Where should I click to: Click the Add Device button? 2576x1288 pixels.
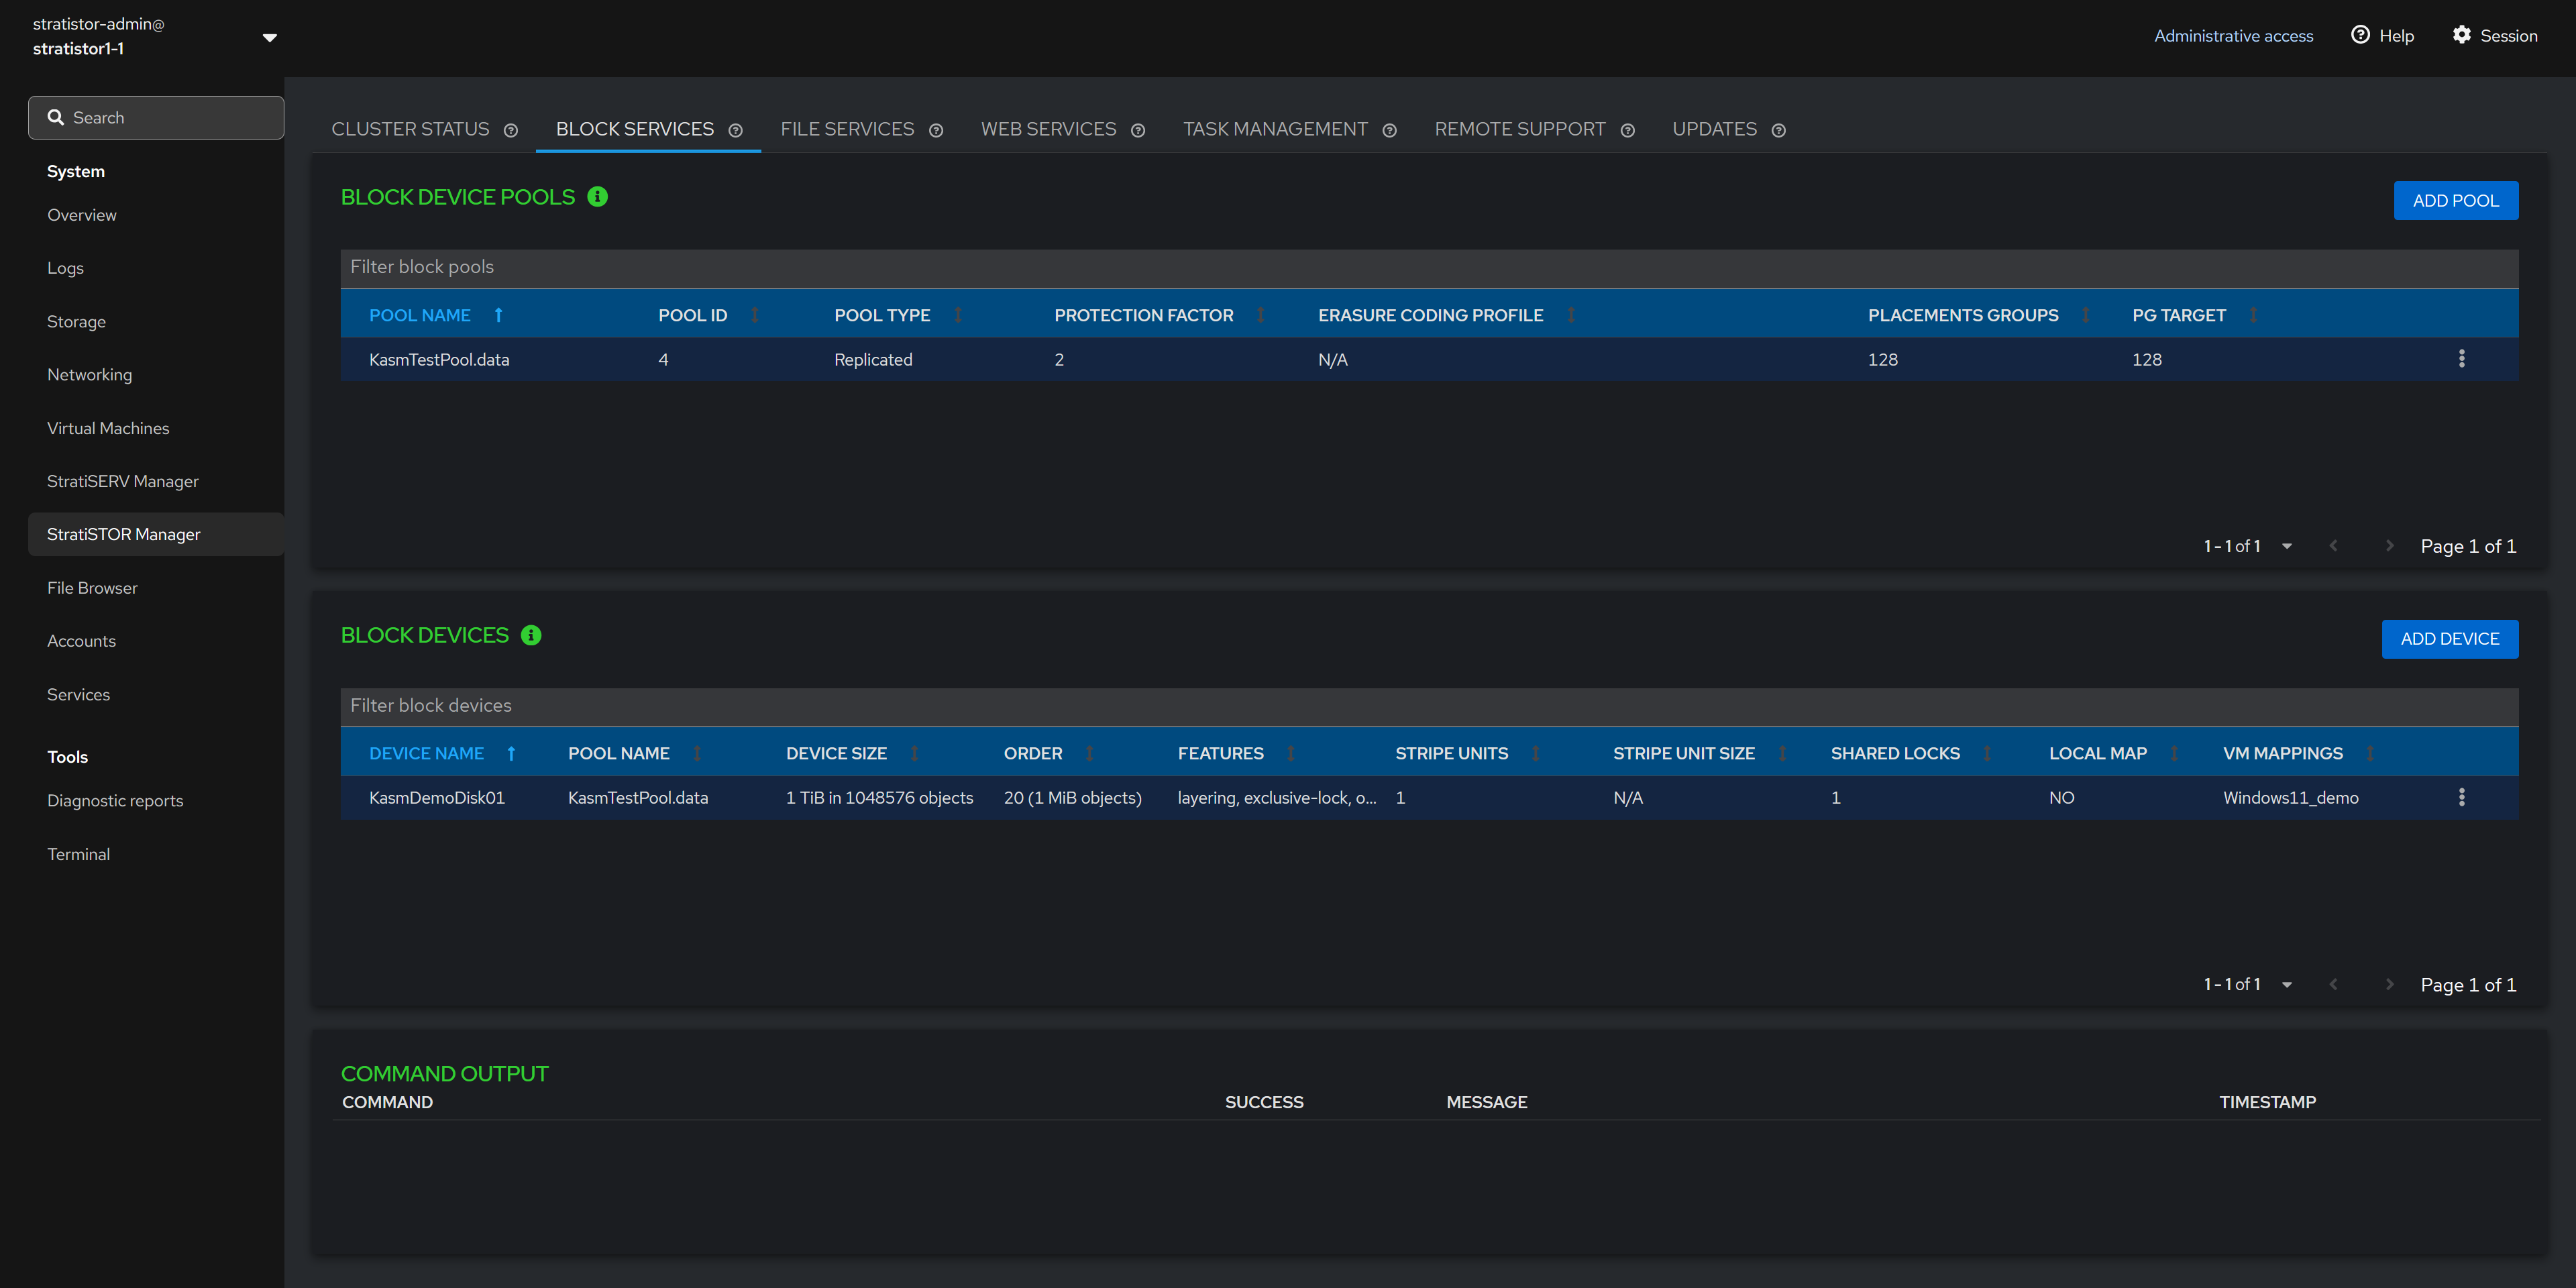(x=2449, y=638)
